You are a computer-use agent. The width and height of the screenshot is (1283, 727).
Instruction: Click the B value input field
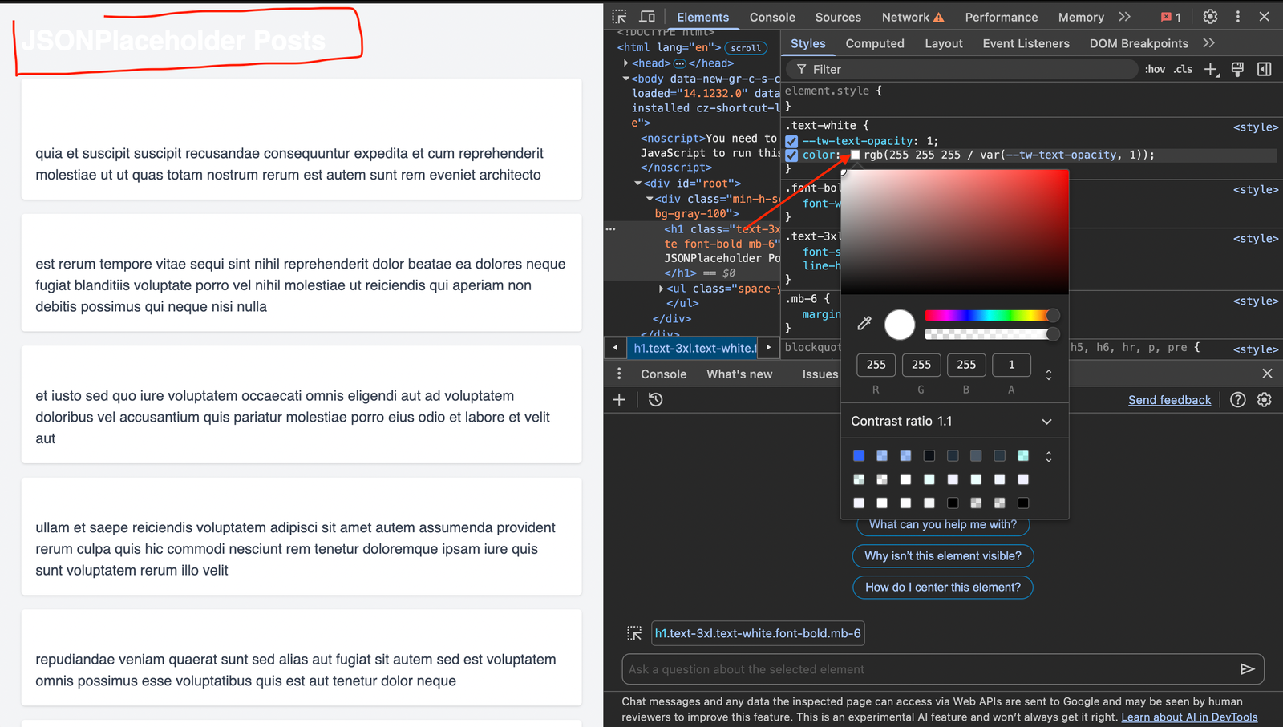pyautogui.click(x=966, y=365)
